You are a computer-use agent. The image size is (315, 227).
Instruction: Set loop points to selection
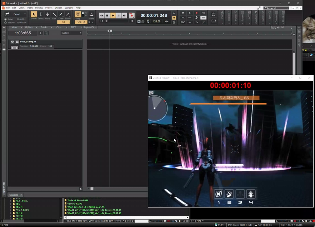pyautogui.click(x=213, y=21)
